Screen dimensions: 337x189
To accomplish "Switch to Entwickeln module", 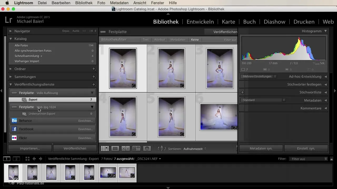I will tap(200, 22).
